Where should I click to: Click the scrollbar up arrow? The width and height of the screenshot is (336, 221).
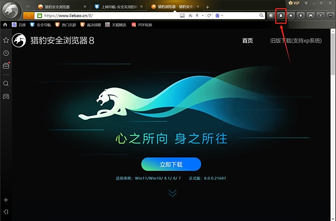pos(333,31)
